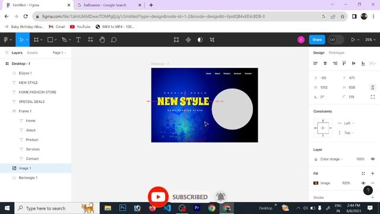The width and height of the screenshot is (380, 214).
Task: Click the blue Share button
Action: coord(317,40)
